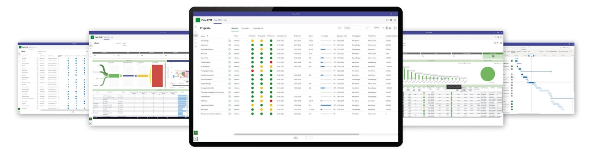The image size is (592, 158).
Task: Open the hamburger menu in the left sidebar
Action: 196,27
